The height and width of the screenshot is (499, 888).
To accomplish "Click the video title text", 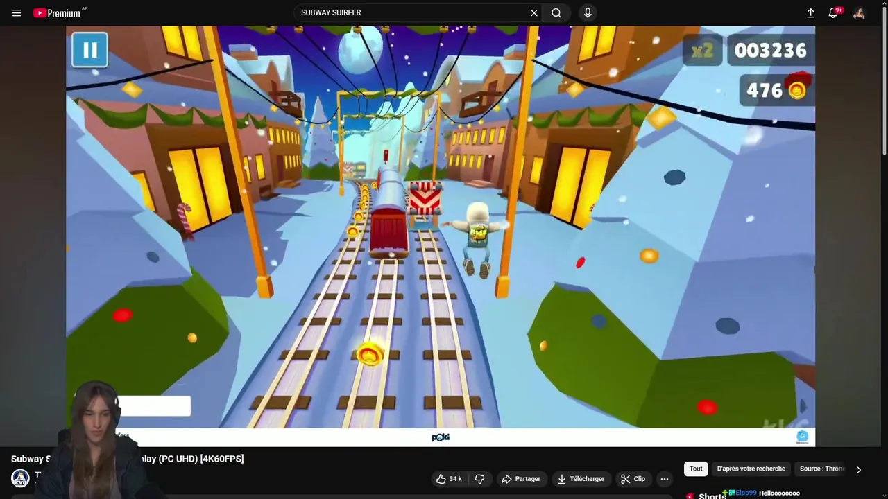I will tap(127, 459).
